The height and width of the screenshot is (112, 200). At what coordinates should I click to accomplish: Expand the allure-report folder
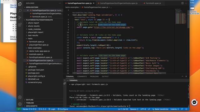pos(43,23)
